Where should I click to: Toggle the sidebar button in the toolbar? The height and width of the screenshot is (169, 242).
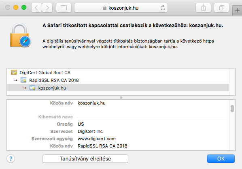coord(64,8)
